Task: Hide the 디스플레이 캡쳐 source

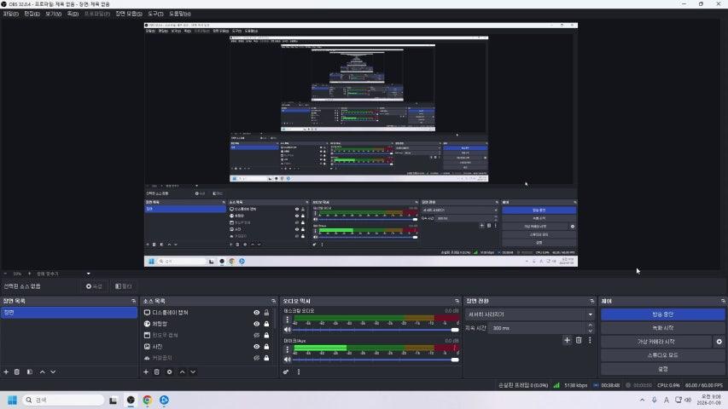Action: [256, 313]
